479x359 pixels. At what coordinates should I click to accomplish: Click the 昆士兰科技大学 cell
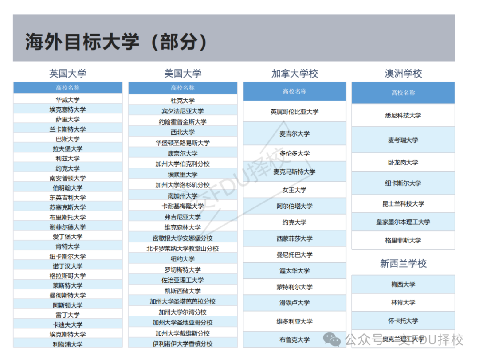coord(403,203)
